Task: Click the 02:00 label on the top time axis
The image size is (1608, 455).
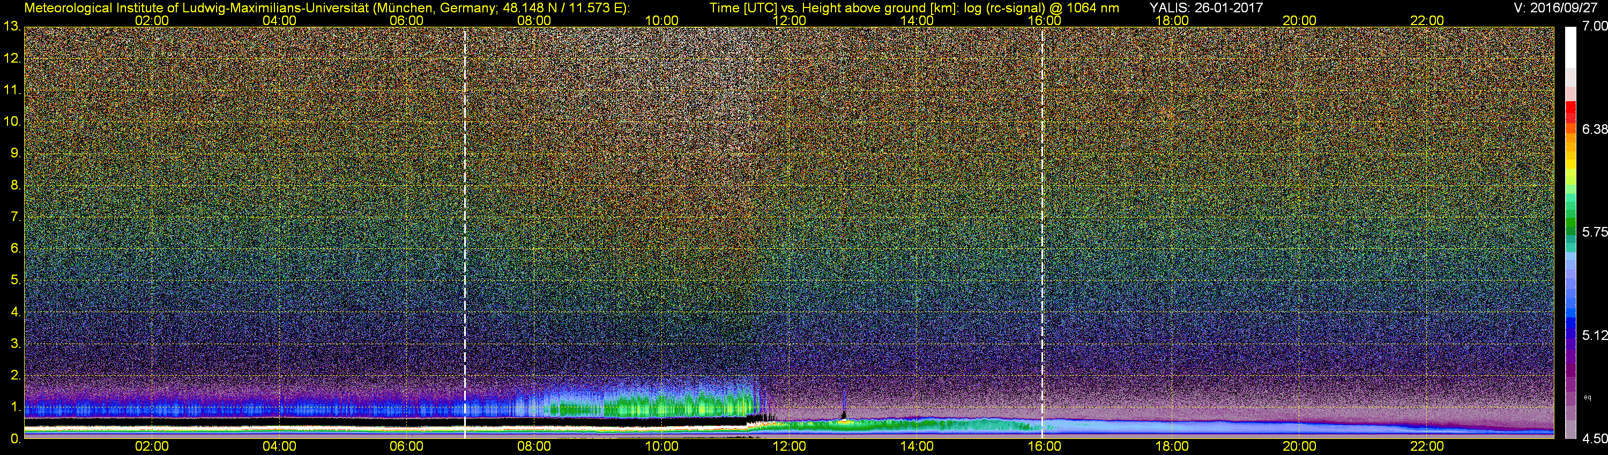Action: click(152, 20)
